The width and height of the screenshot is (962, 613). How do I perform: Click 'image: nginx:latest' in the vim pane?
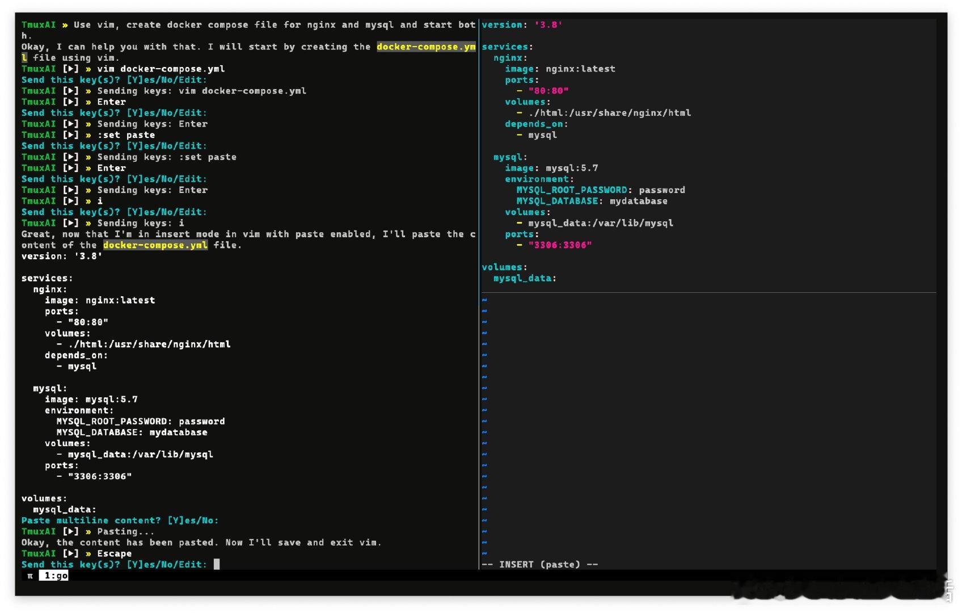[x=560, y=69]
